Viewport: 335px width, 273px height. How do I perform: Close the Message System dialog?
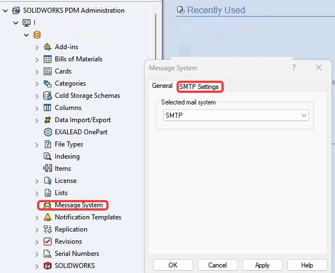point(319,67)
